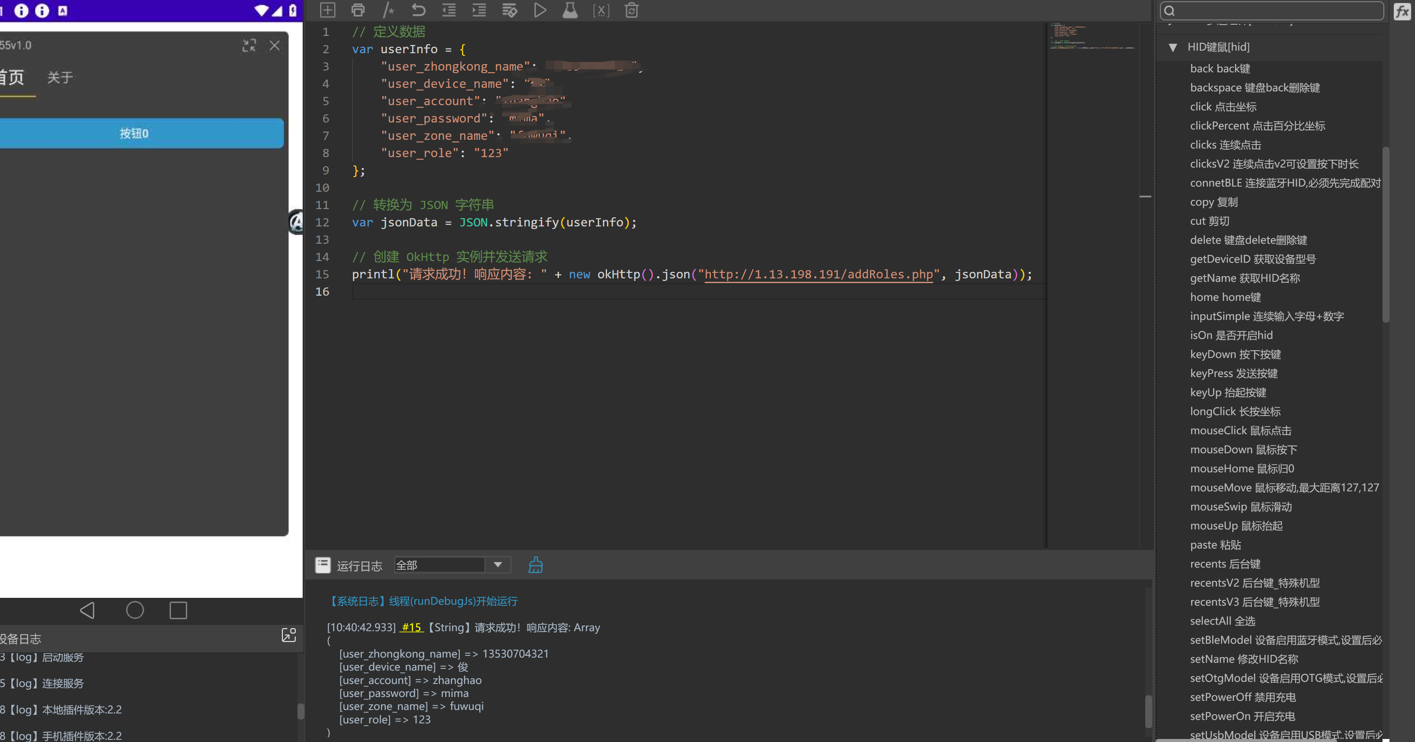Increase indent with indent icon
Image resolution: width=1415 pixels, height=742 pixels.
479,10
